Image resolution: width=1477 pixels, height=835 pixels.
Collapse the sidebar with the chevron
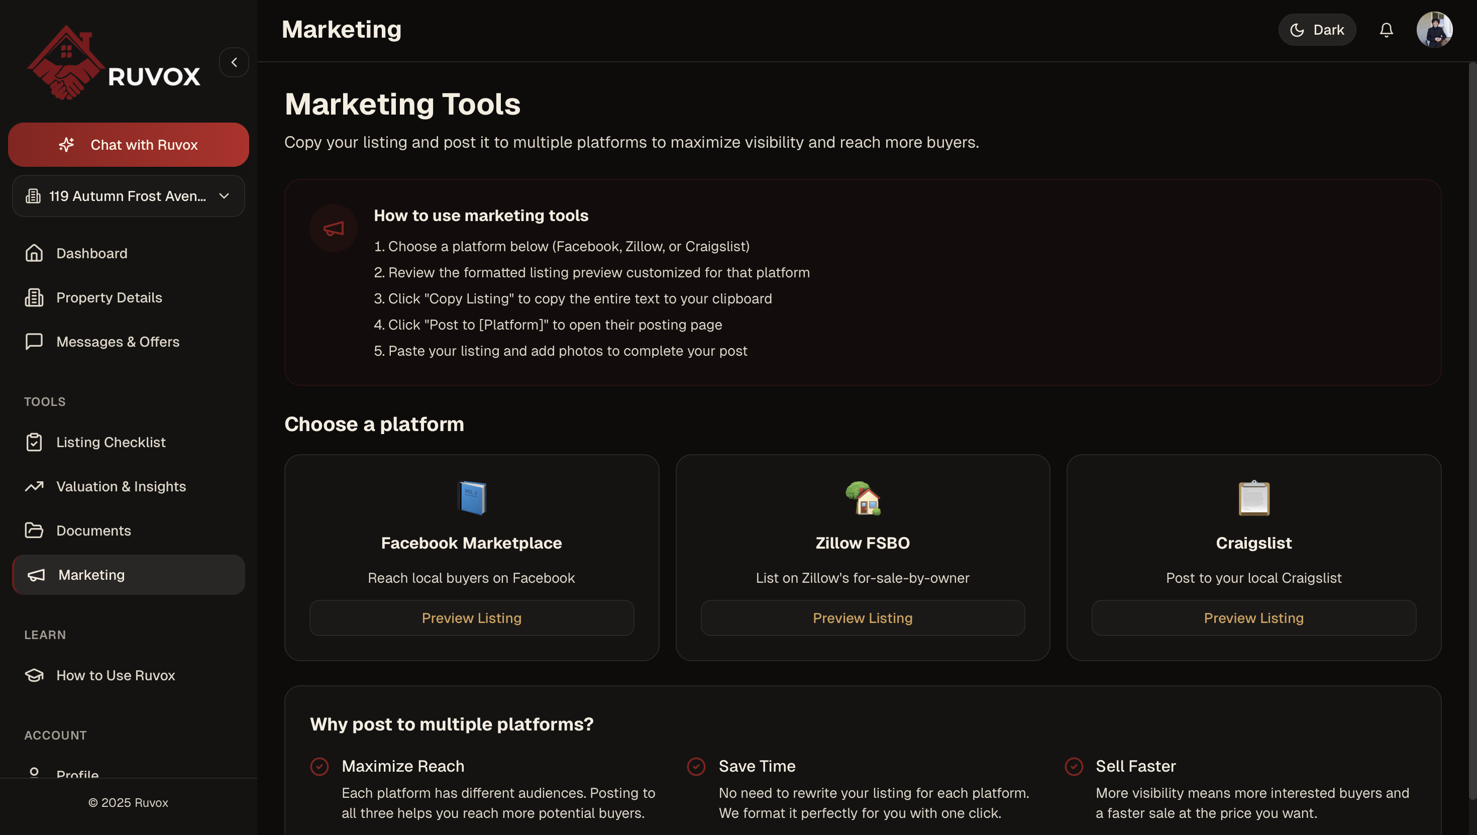[234, 62]
